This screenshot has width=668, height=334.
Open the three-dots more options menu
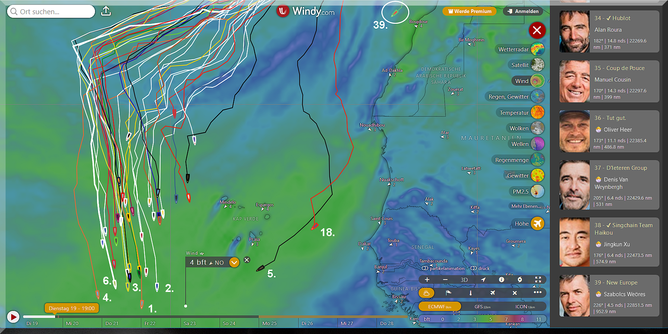tap(537, 293)
